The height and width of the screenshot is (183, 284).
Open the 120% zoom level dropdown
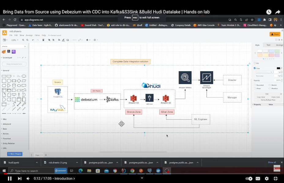pyautogui.click(x=15, y=40)
